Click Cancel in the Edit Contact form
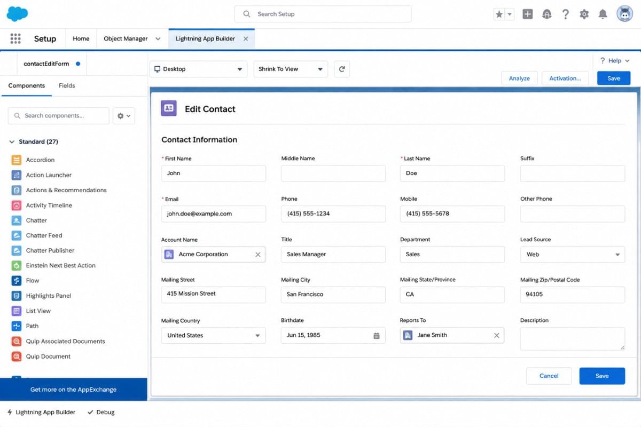The height and width of the screenshot is (427, 641). tap(549, 376)
